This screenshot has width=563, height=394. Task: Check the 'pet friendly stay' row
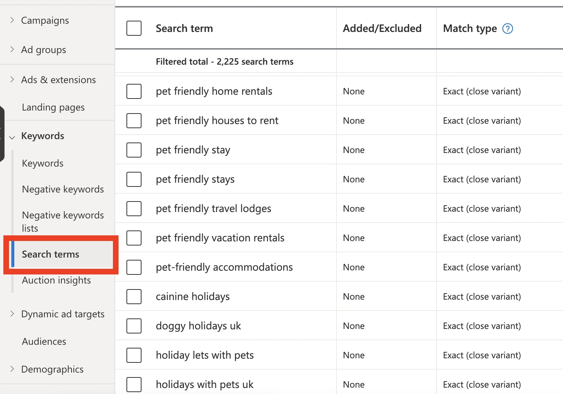click(134, 150)
